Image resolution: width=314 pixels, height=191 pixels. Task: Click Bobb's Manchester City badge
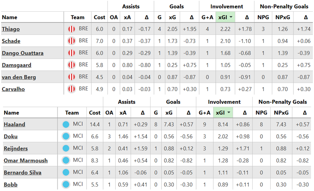pyautogui.click(x=66, y=185)
